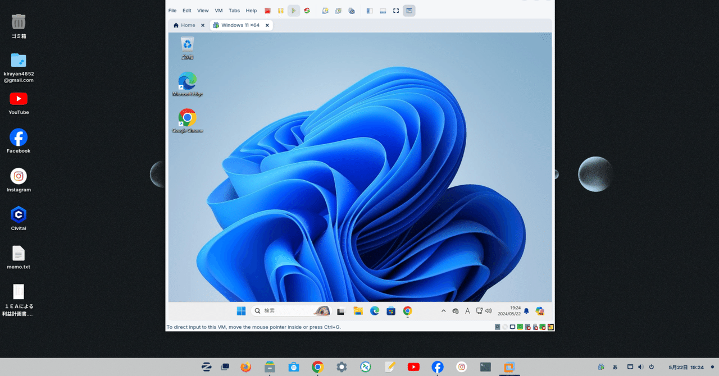Suspend the virtual machine
The image size is (719, 376).
pyautogui.click(x=280, y=10)
